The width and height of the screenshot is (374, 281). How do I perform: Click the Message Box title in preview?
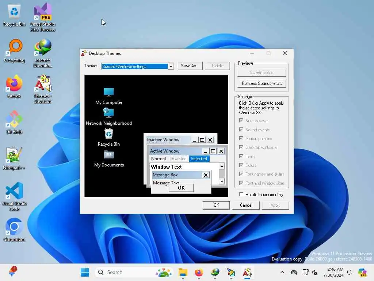coord(165,175)
